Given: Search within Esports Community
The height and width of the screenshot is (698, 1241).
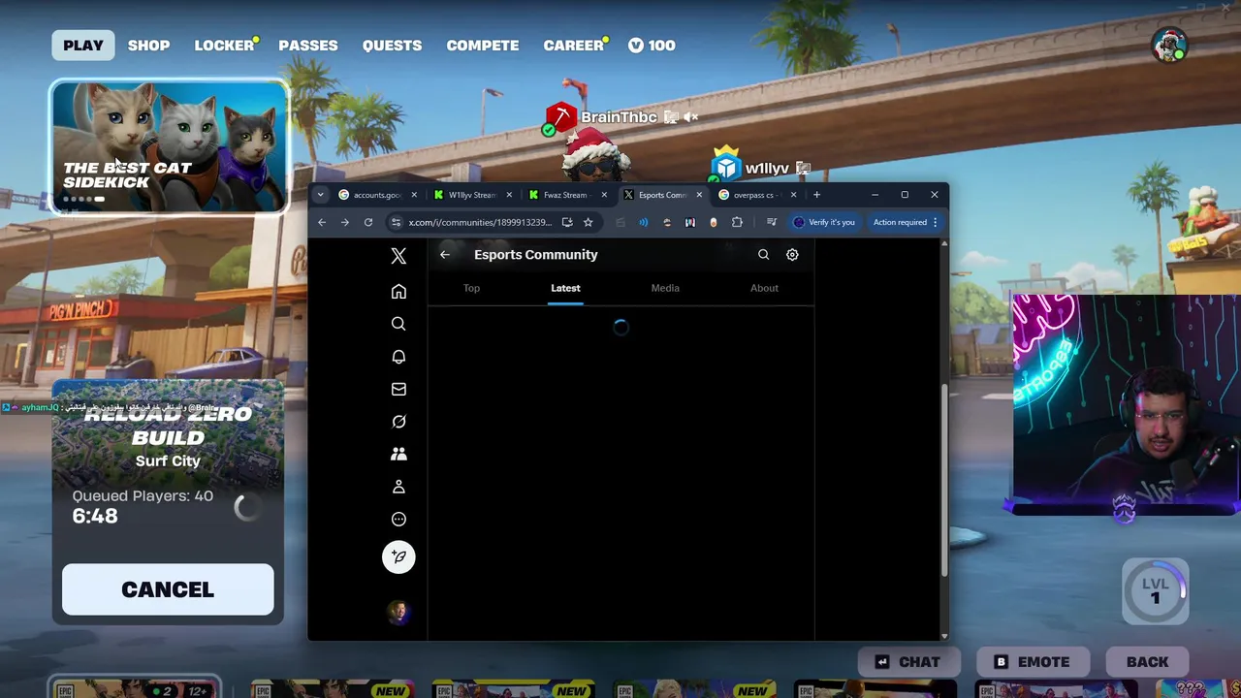Looking at the screenshot, I should pos(763,255).
